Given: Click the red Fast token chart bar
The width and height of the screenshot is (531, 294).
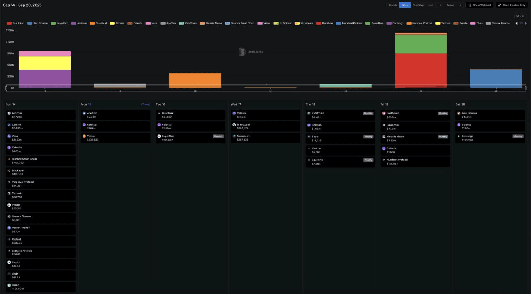Looking at the screenshot, I should click(x=421, y=70).
